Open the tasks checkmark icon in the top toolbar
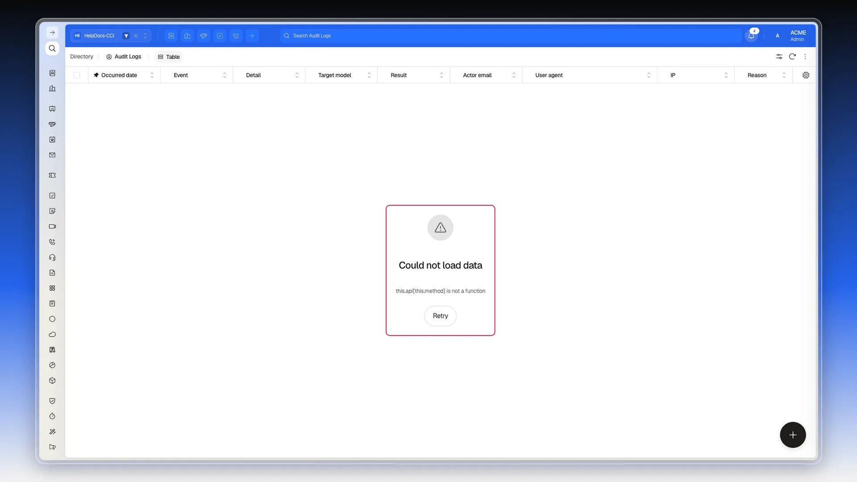 [x=220, y=36]
